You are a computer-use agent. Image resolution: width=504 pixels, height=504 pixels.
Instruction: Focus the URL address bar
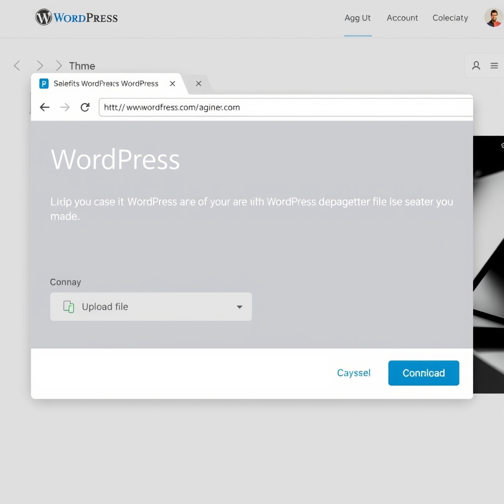point(286,107)
